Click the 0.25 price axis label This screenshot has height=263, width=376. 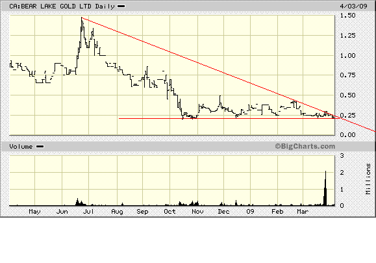coord(347,116)
